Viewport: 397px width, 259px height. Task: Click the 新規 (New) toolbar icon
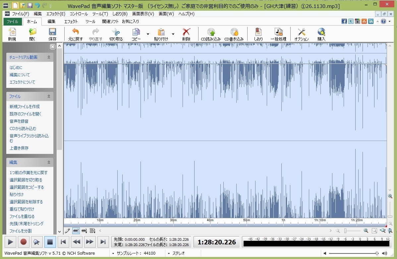(x=12, y=34)
